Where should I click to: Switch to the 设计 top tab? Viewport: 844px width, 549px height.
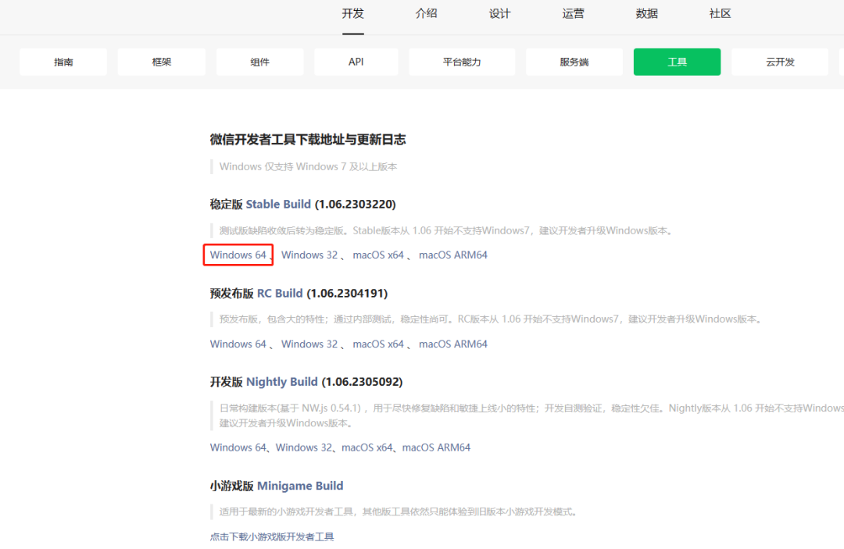pyautogui.click(x=499, y=14)
